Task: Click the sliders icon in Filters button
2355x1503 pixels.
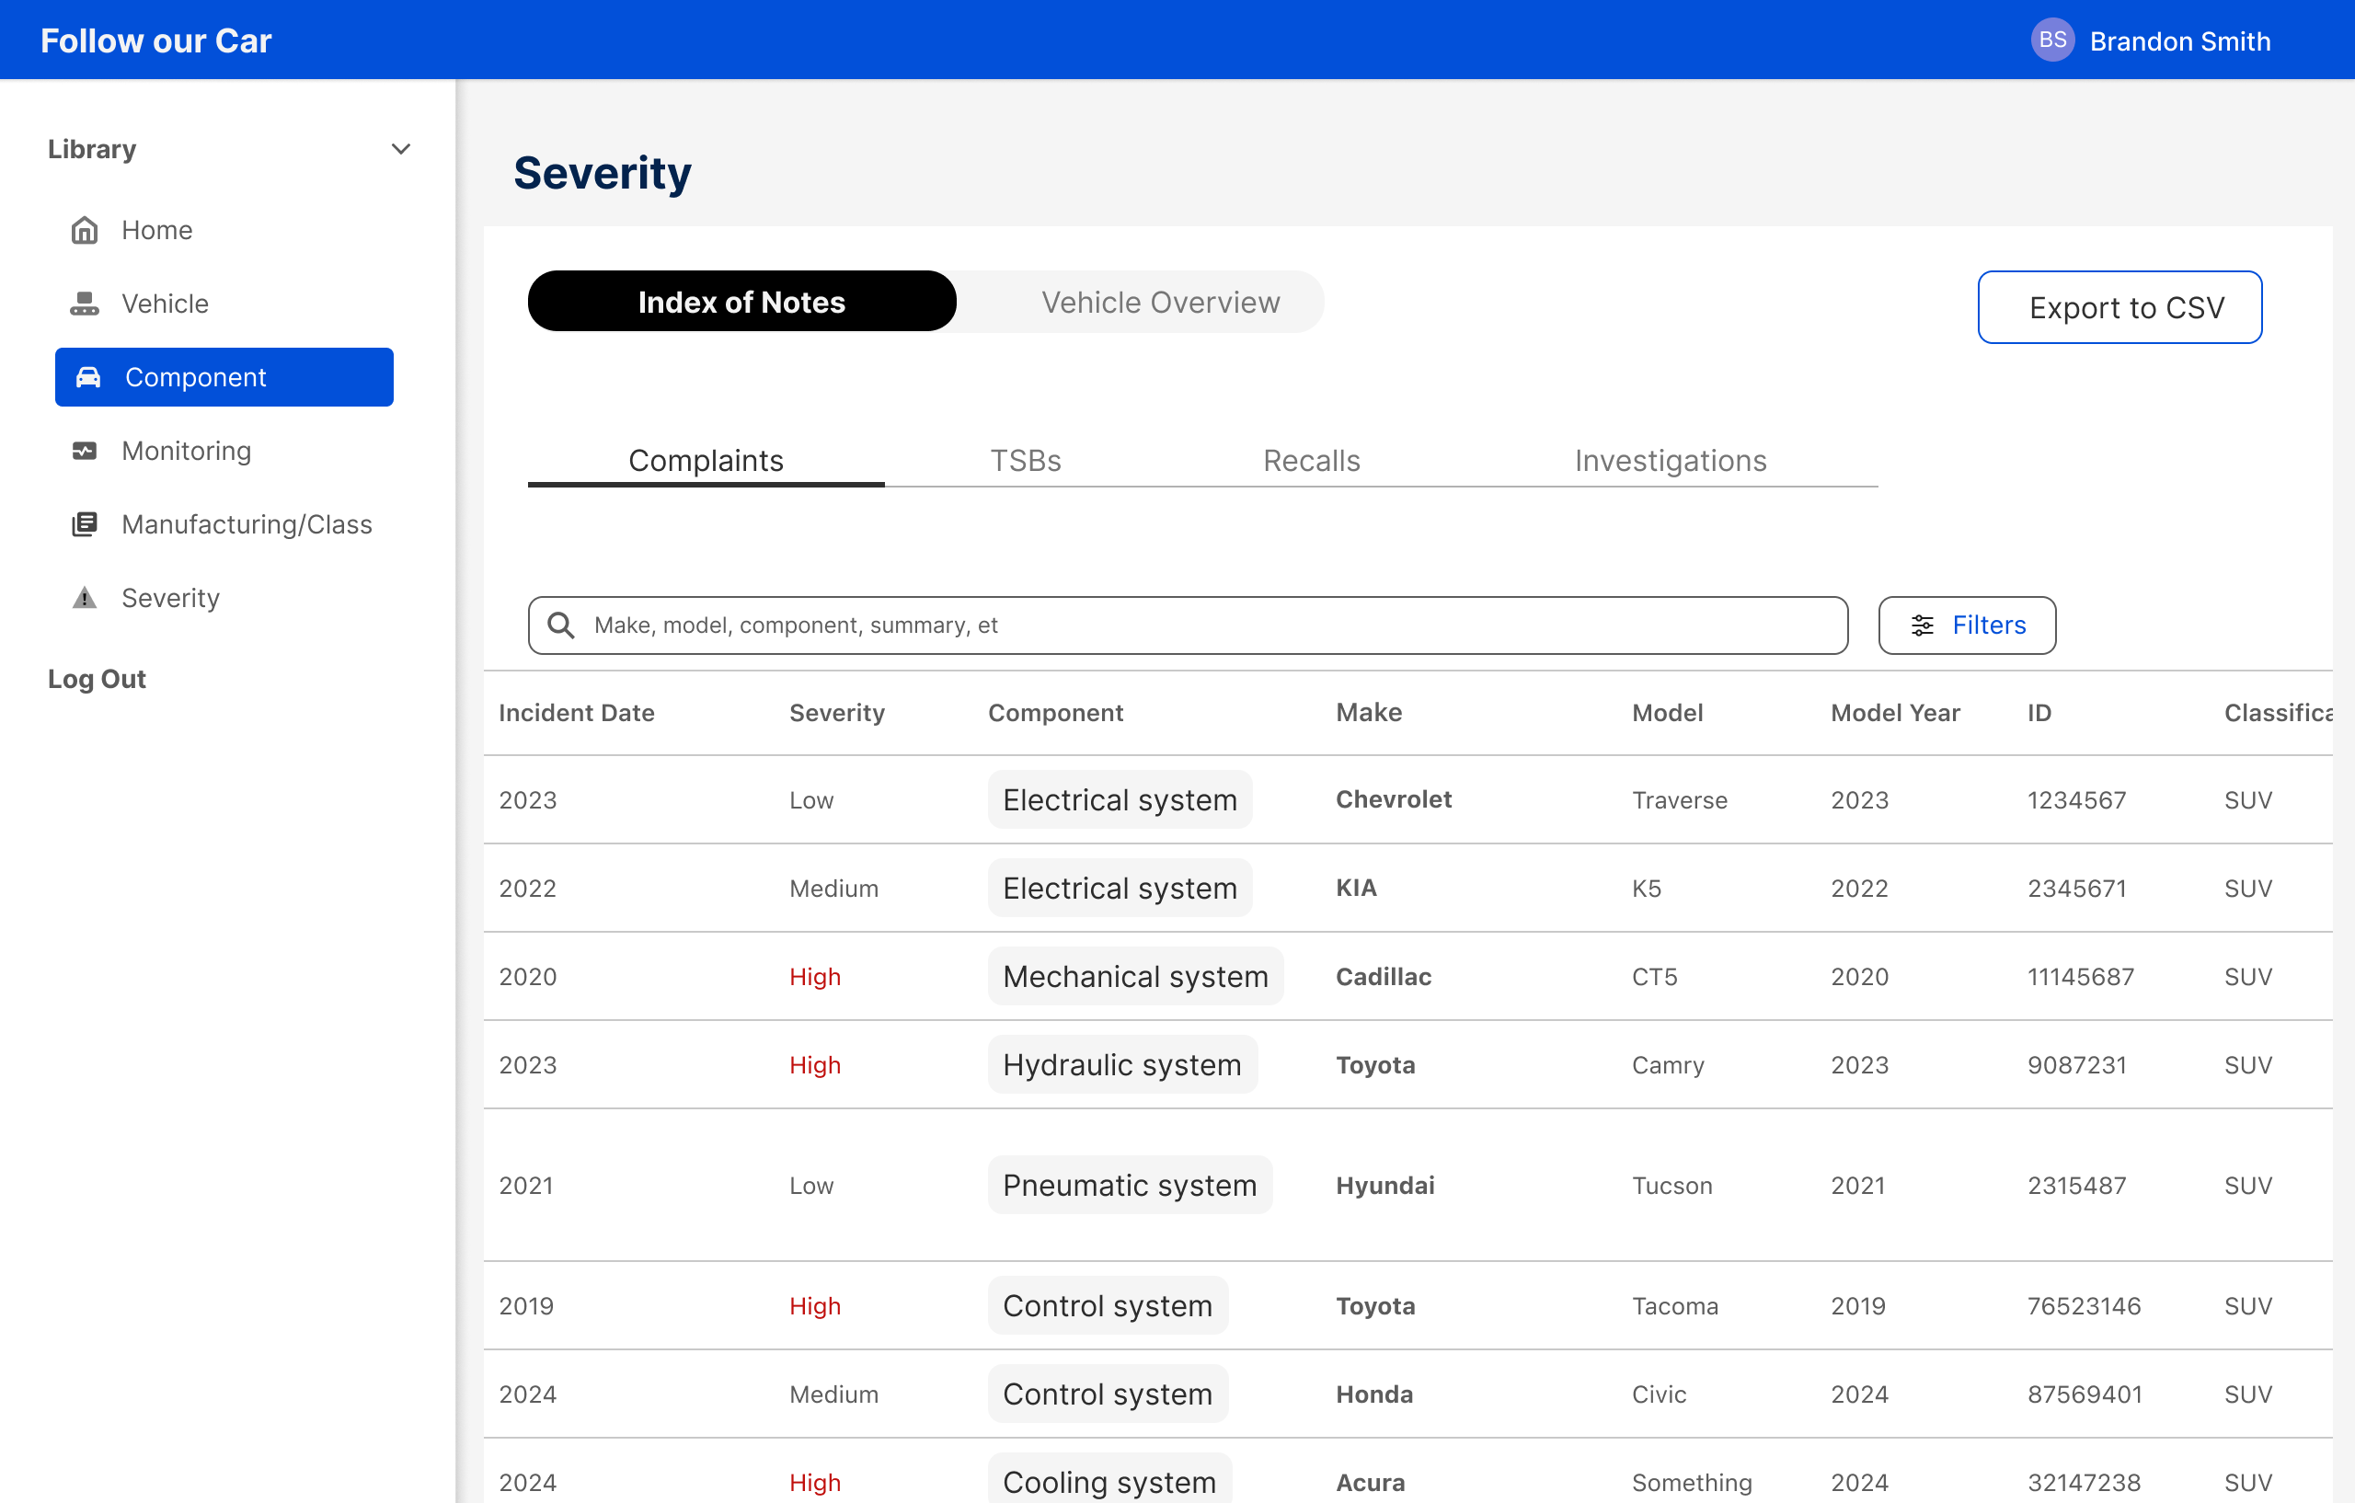Action: (x=1922, y=625)
